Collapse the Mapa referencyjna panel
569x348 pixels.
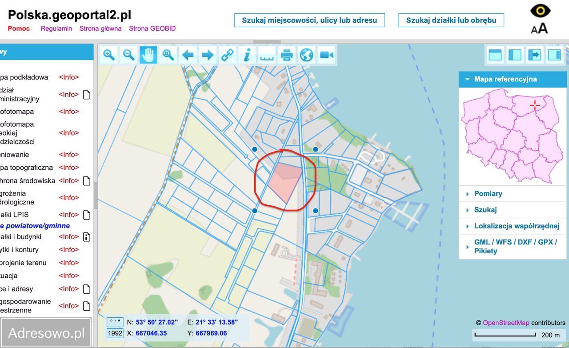pos(513,79)
